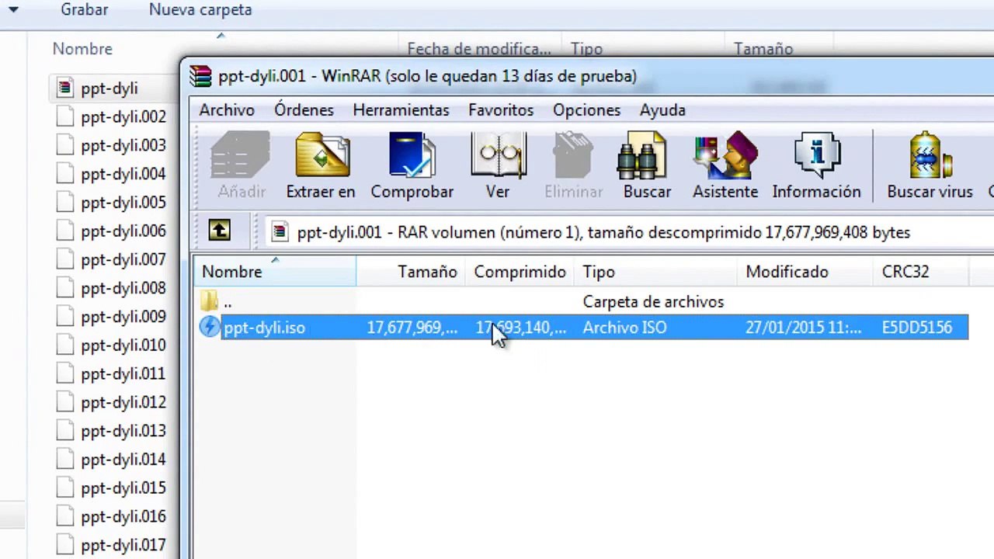Select file ppt-dyli.007 in Explorer
The image size is (994, 559).
tap(123, 259)
